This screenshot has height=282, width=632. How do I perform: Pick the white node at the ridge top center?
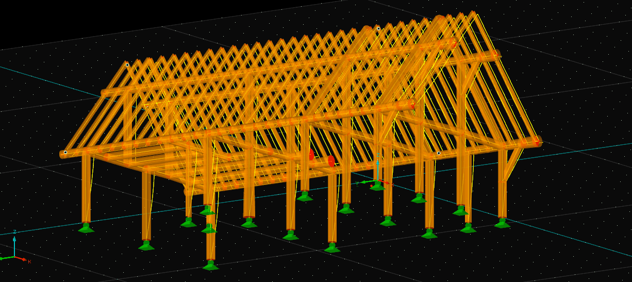point(378,28)
